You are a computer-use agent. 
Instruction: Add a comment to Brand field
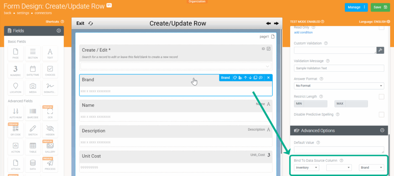pyautogui.click(x=261, y=77)
